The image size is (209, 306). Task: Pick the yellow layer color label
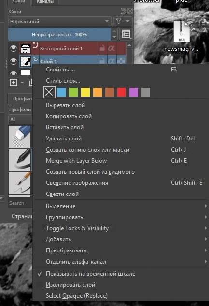(85, 92)
